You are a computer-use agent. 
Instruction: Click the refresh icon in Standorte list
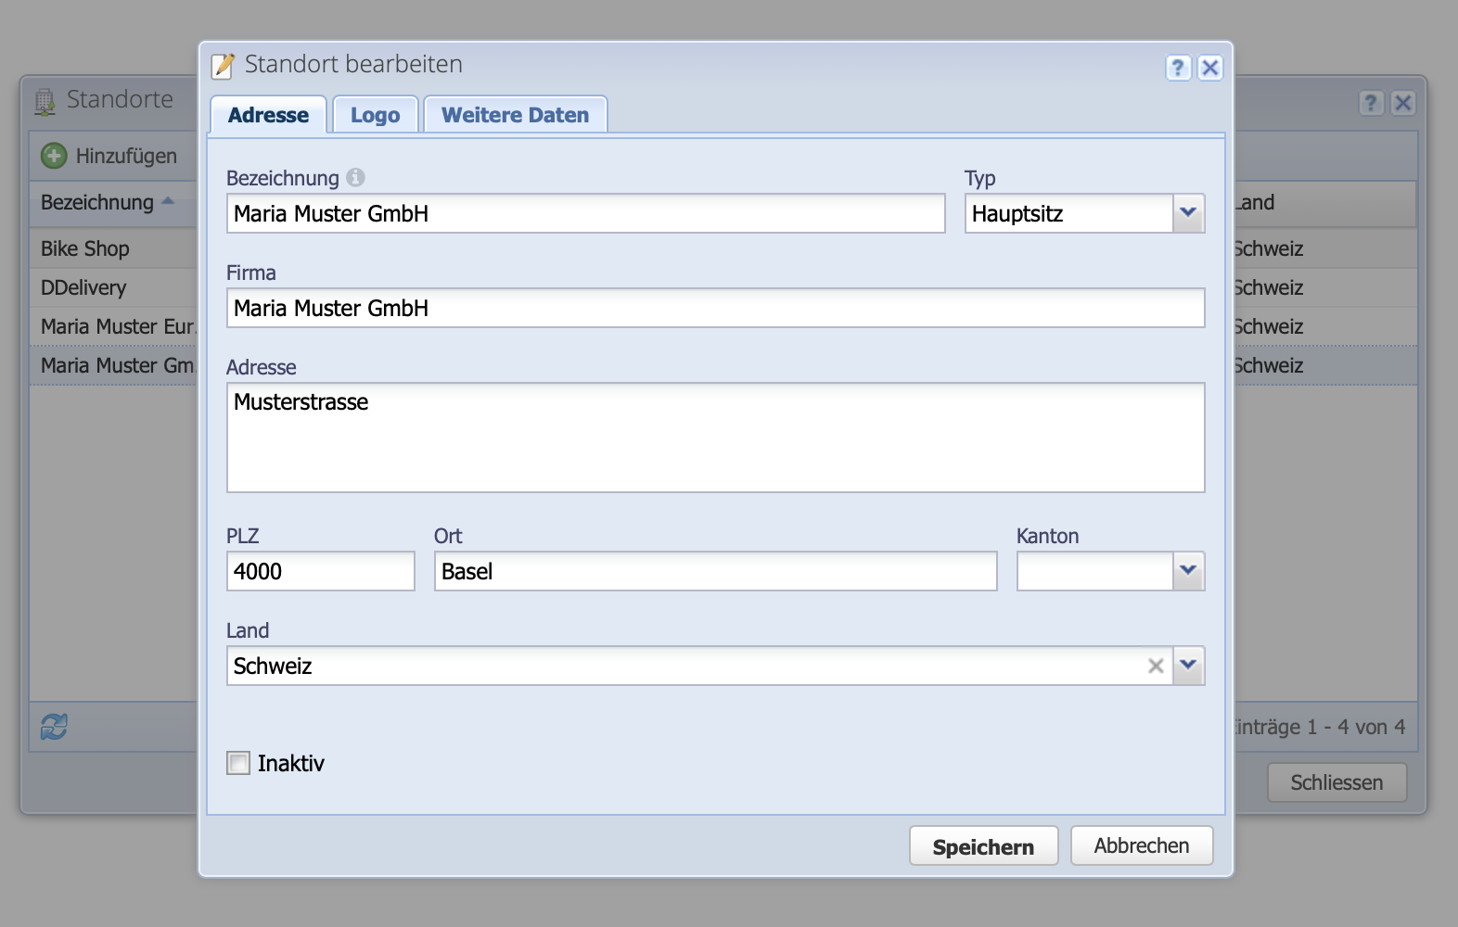[54, 727]
